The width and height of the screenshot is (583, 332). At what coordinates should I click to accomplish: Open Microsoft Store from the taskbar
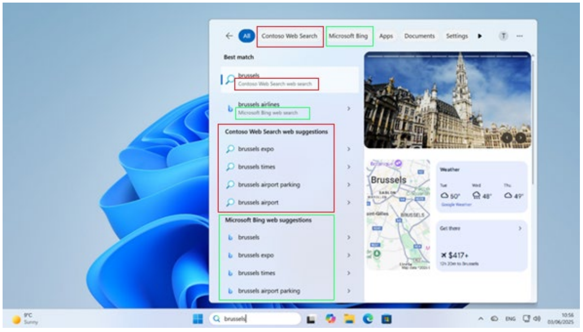386,319
